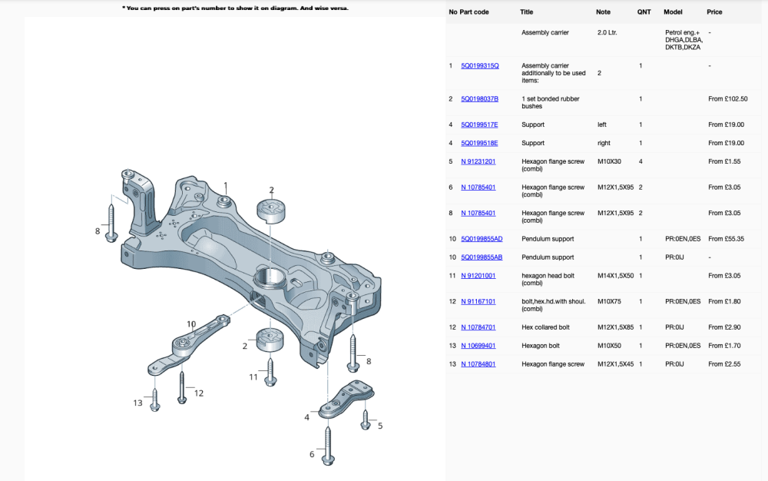
Task: Click callout 8 next to the left screw
Action: pos(98,230)
